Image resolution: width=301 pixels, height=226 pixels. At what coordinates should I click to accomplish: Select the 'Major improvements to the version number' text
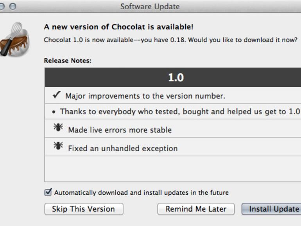click(145, 96)
